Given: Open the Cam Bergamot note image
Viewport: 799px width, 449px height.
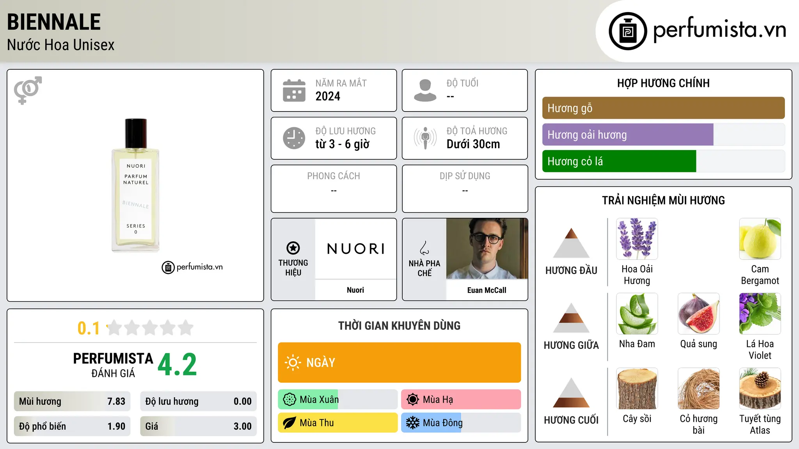Looking at the screenshot, I should tap(760, 239).
